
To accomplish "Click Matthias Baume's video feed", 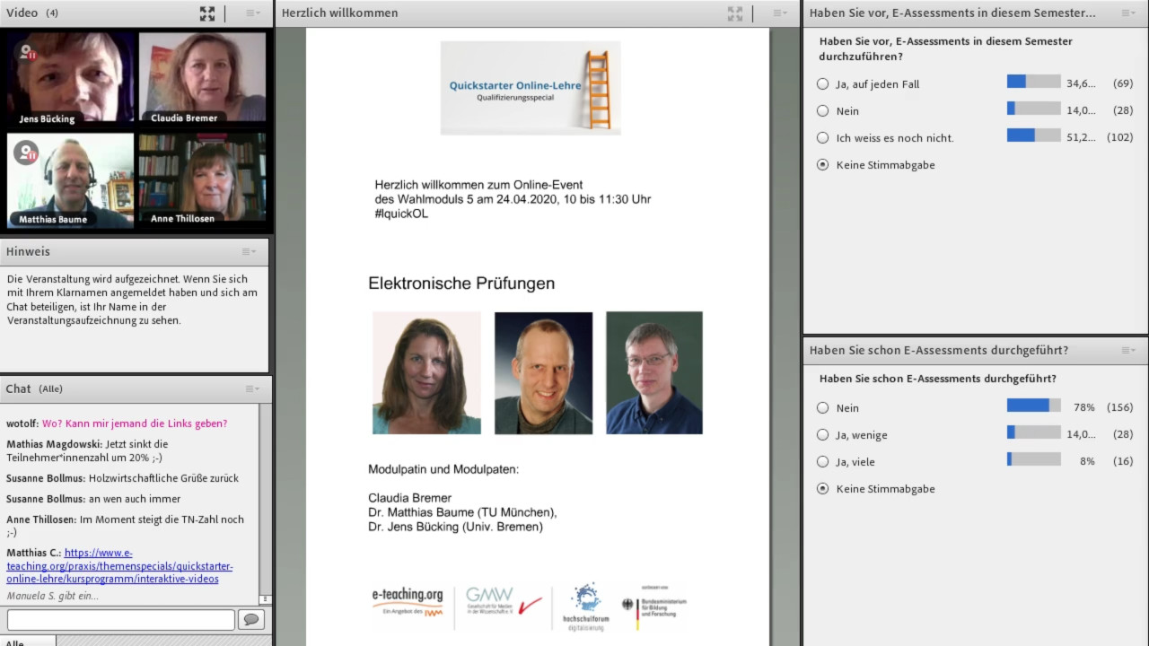I will [71, 179].
